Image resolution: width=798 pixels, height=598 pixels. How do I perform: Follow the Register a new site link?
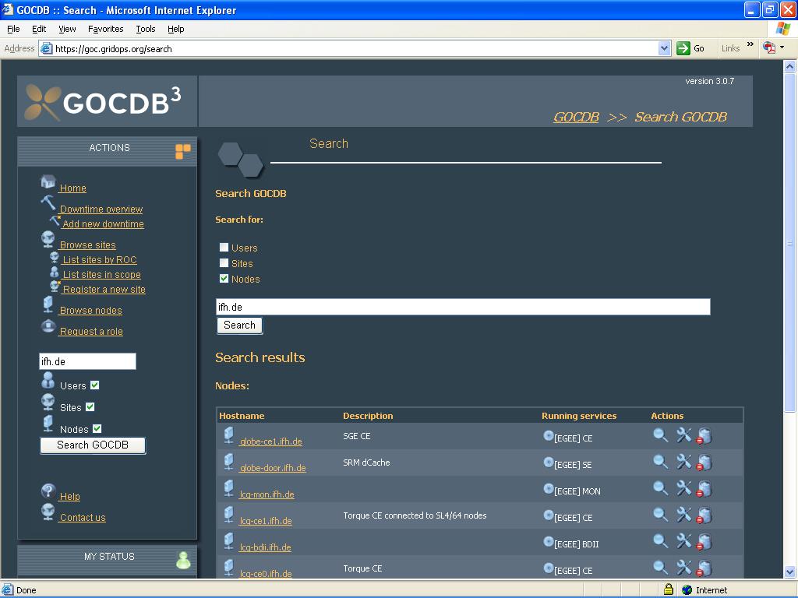coord(104,290)
